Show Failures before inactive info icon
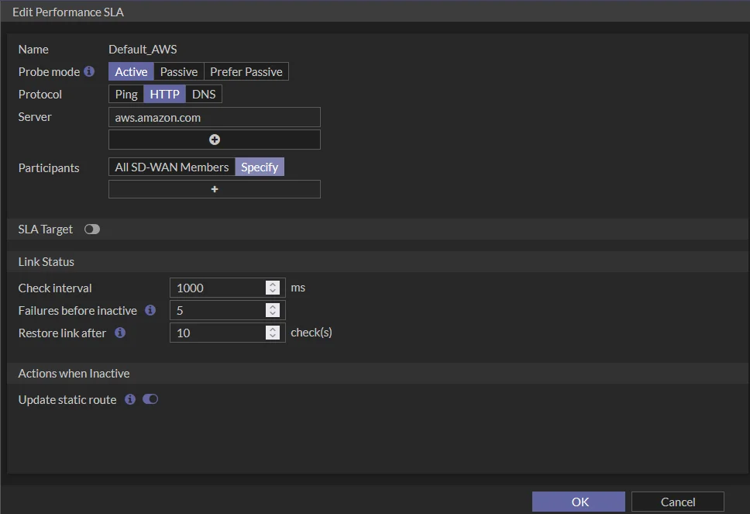The image size is (750, 514). (150, 310)
